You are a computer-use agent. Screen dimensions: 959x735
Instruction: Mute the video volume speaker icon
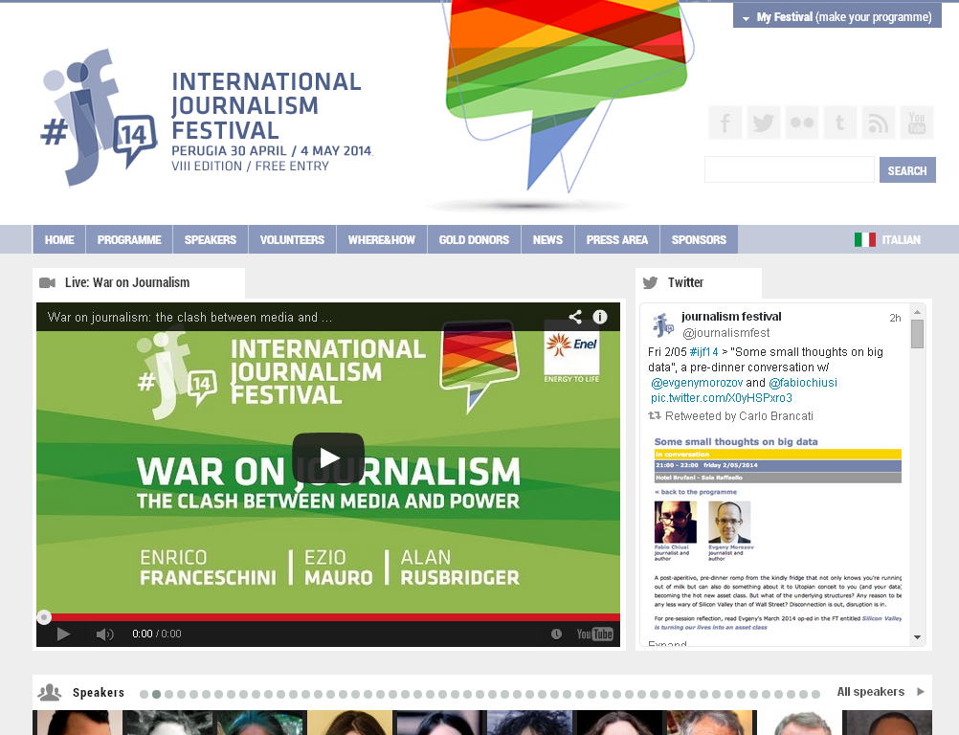[x=104, y=635]
